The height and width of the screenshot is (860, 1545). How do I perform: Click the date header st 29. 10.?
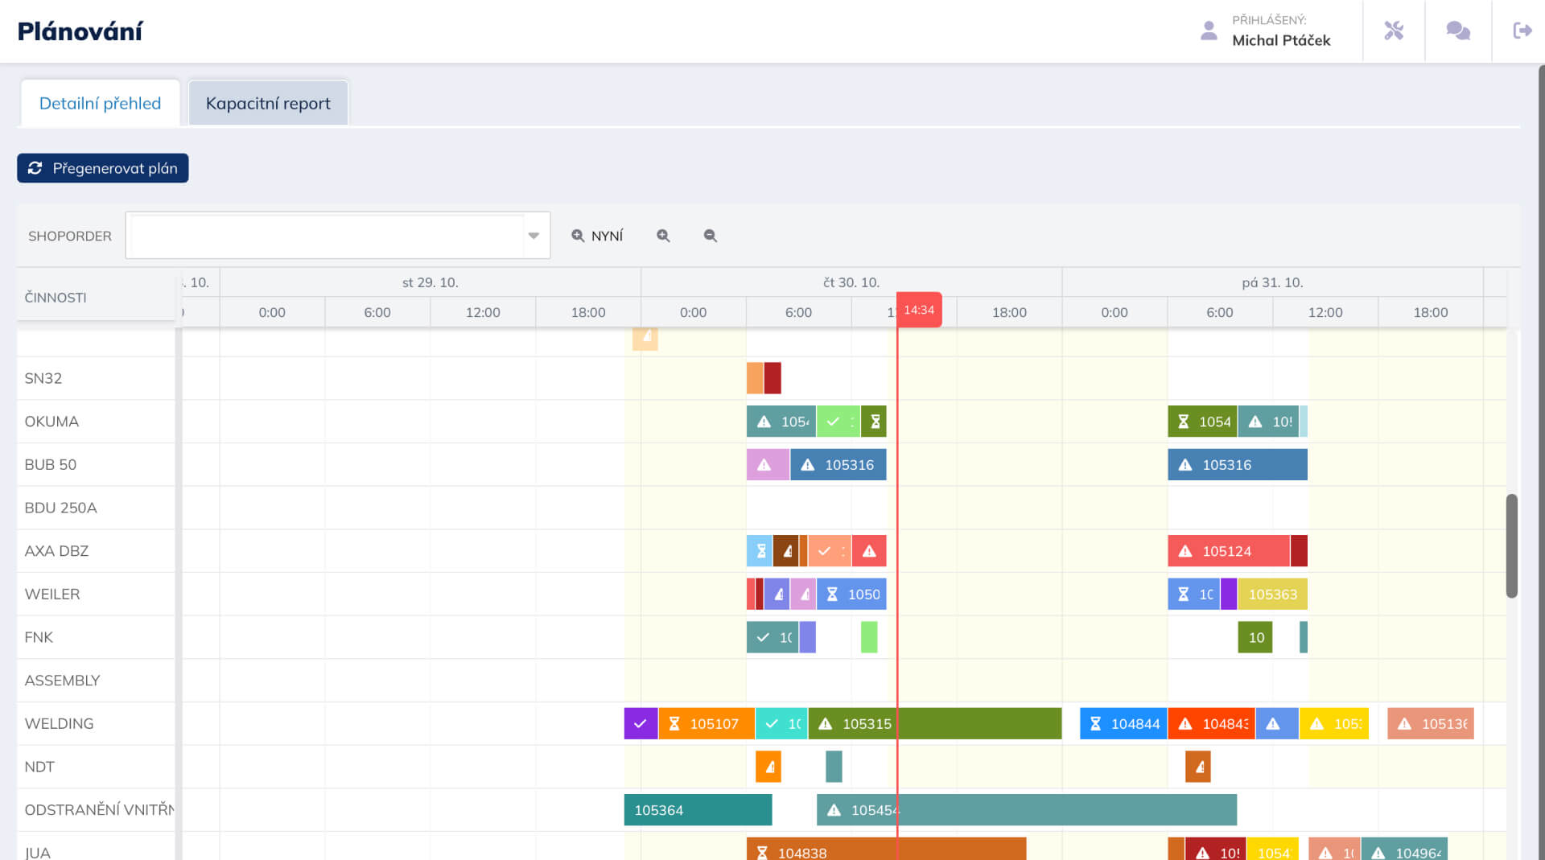[431, 282]
